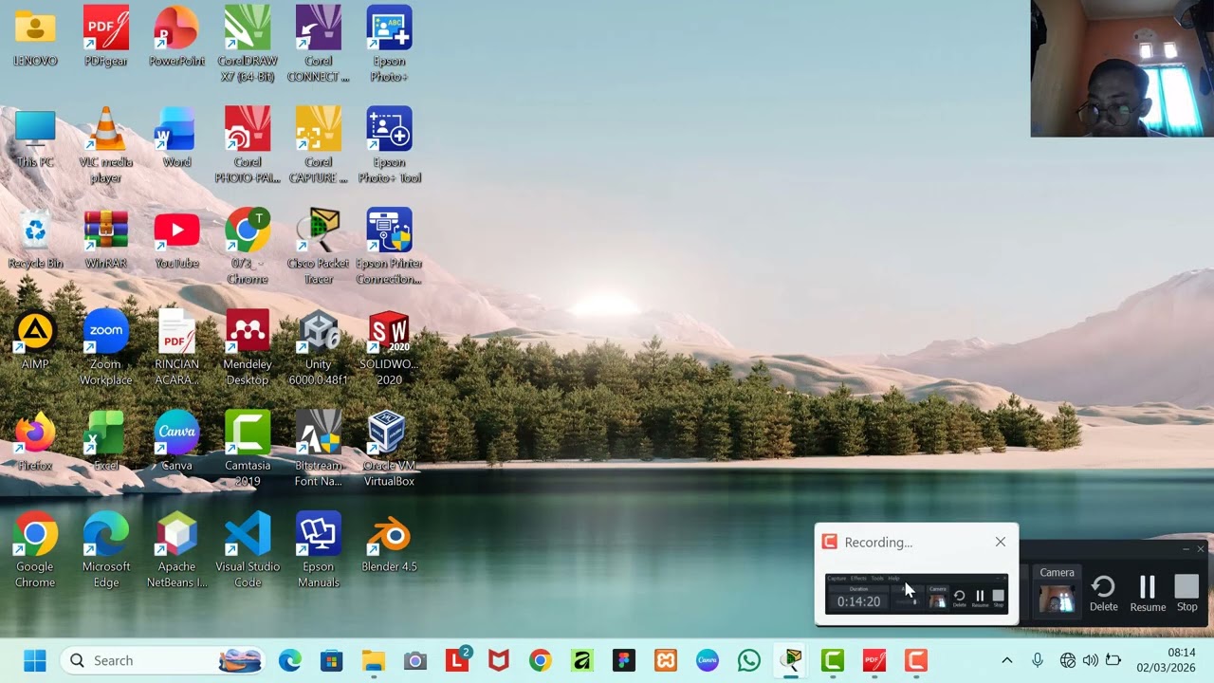Click the VLC media player shortcut
1214x683 pixels.
(x=106, y=145)
